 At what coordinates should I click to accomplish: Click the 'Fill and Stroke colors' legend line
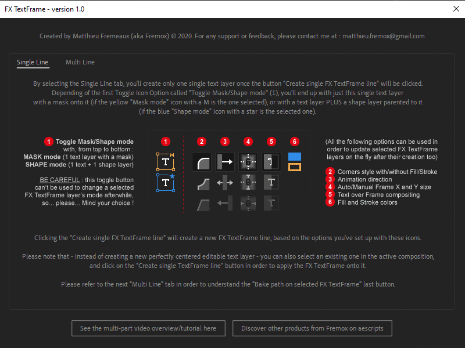(367, 202)
